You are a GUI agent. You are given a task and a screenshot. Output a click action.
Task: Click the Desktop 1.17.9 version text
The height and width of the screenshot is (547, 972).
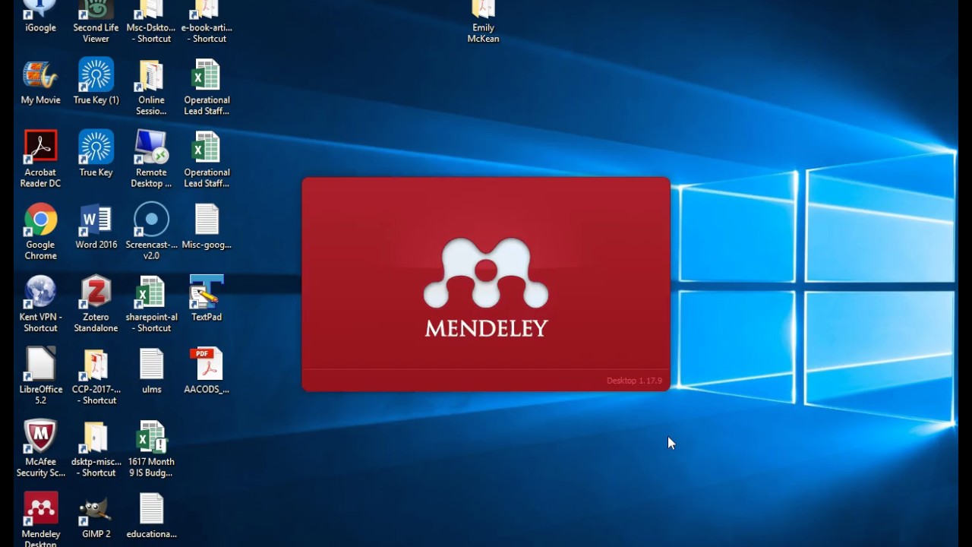coord(634,381)
